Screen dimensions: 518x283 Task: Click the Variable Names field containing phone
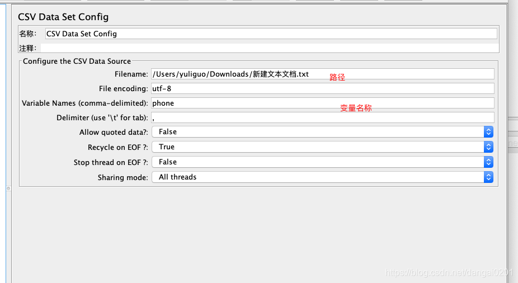pyautogui.click(x=322, y=103)
